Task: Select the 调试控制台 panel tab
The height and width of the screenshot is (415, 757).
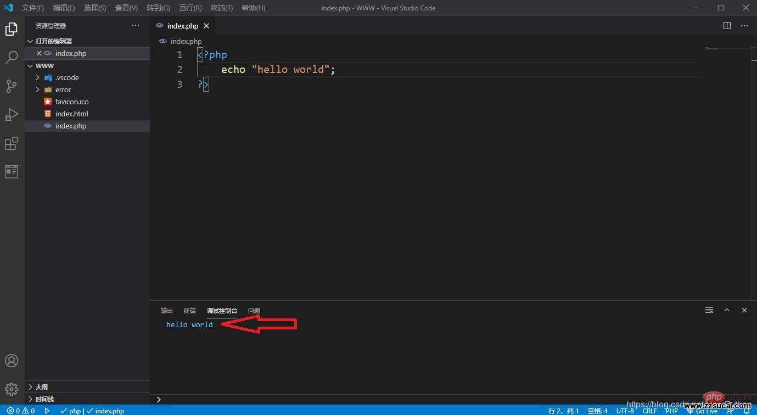Action: point(222,311)
